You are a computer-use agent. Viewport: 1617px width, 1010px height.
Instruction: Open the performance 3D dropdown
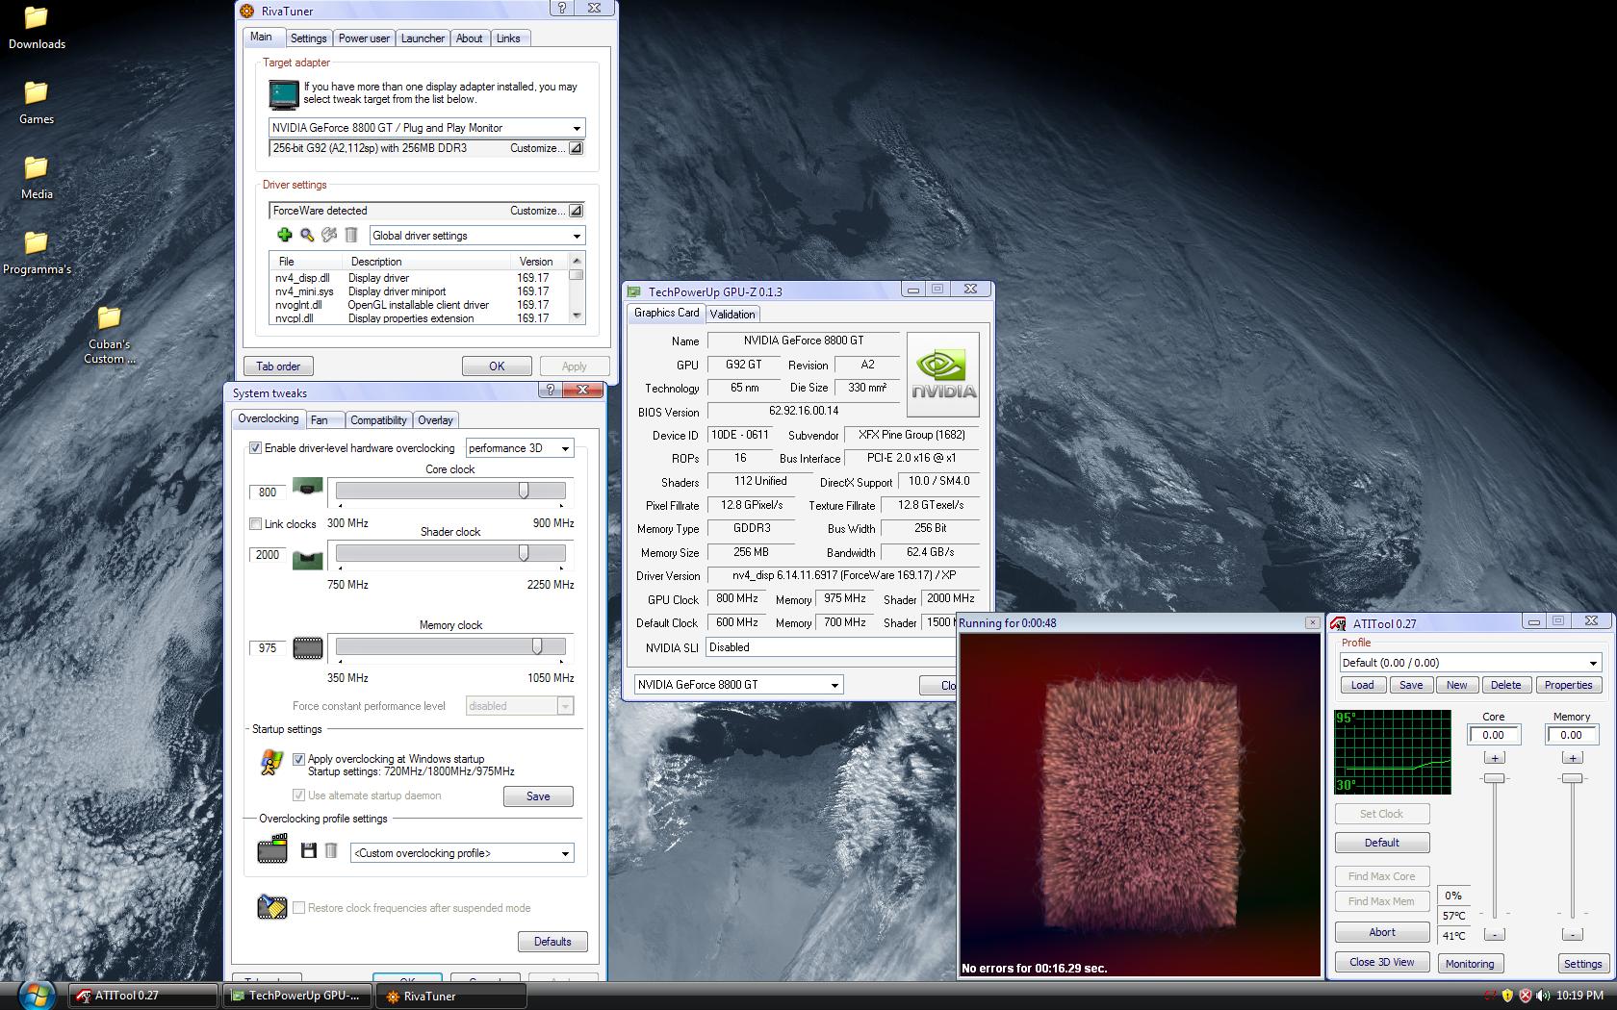coord(520,448)
